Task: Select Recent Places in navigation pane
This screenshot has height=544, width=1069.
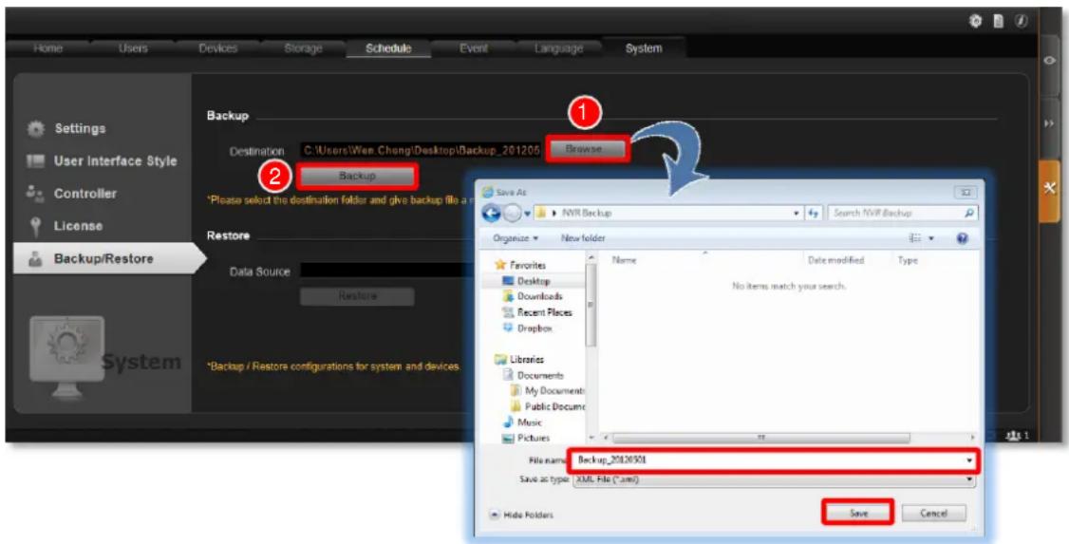Action: [x=537, y=312]
